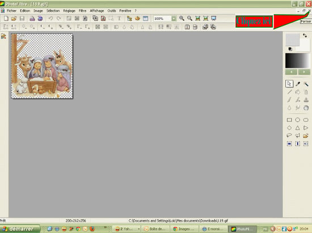Open the ? help menu
312x233 pixels.
click(x=136, y=11)
